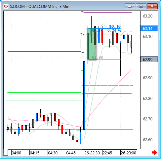Click the 62.80 price axis label

coord(148,99)
